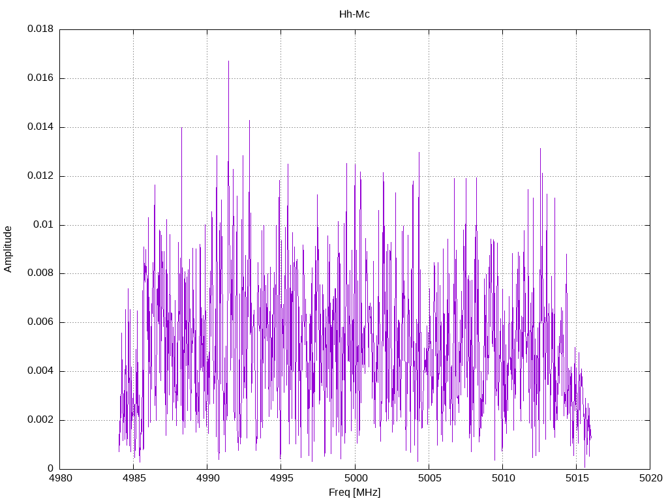
Task: Click x-axis tick label 5020
Action: point(650,478)
